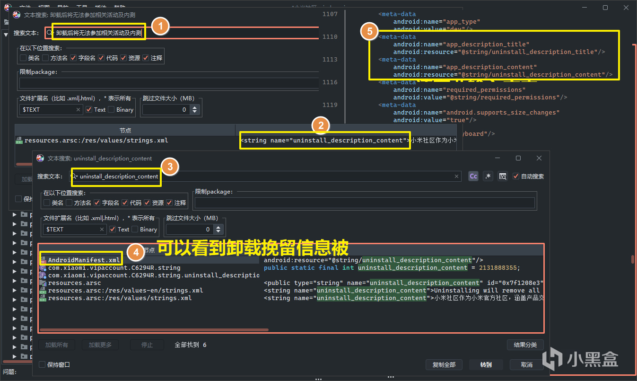Enable 类名 checkbox in back search dialog
Screen dimensions: 637x381
(x=23, y=58)
